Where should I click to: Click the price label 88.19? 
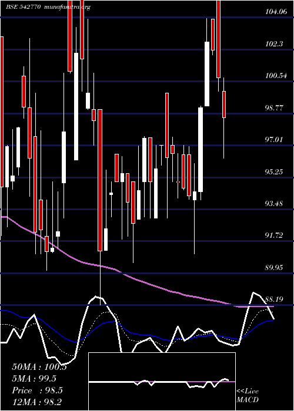(x=274, y=299)
